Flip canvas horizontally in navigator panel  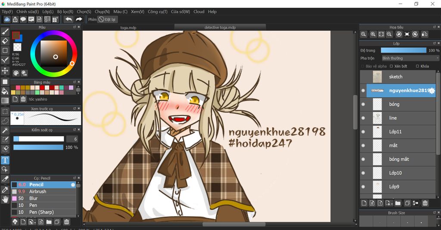424,34
